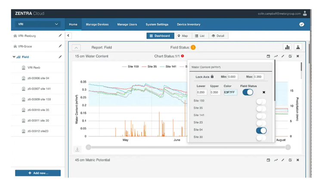Open the VRI organization dropdown
This screenshot has height=185, width=322.
point(38,24)
